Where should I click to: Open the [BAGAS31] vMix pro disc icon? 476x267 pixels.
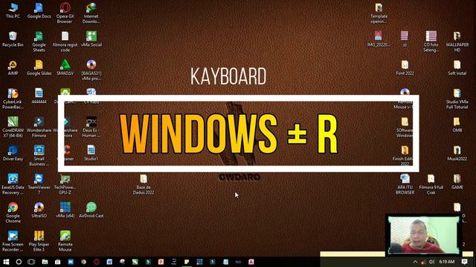[x=91, y=70]
